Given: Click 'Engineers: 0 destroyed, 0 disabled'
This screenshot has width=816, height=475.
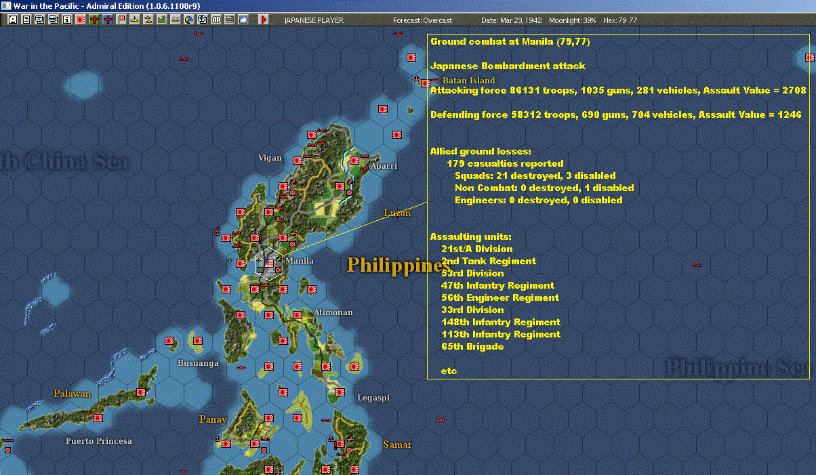Looking at the screenshot, I should pos(538,200).
